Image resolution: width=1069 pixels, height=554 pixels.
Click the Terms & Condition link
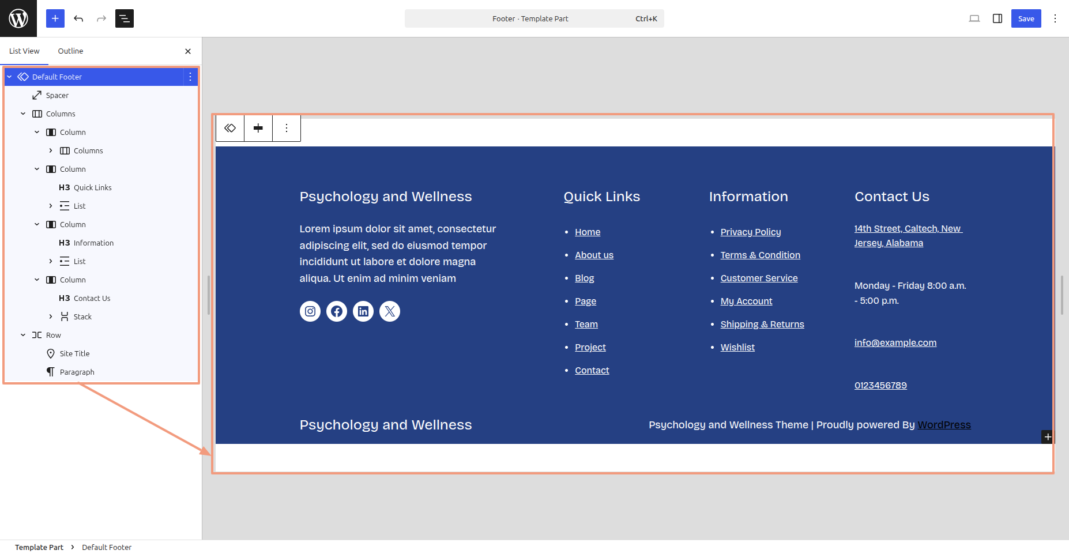pyautogui.click(x=760, y=255)
